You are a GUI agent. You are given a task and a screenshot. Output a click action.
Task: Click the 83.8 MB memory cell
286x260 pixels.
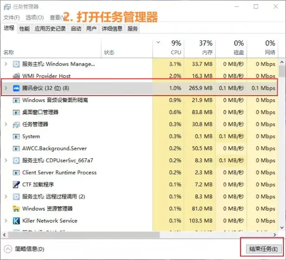[x=202, y=112]
